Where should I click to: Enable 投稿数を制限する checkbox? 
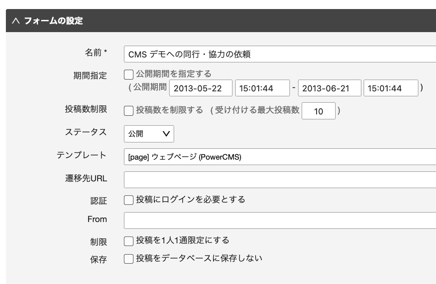click(x=128, y=111)
